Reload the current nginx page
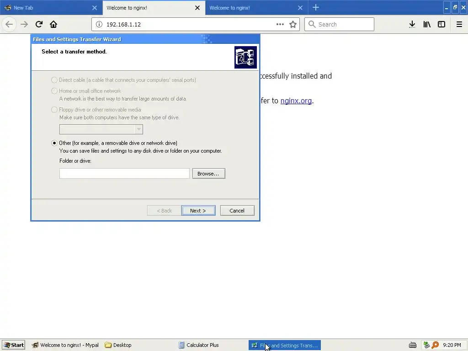The width and height of the screenshot is (468, 351). pyautogui.click(x=39, y=24)
